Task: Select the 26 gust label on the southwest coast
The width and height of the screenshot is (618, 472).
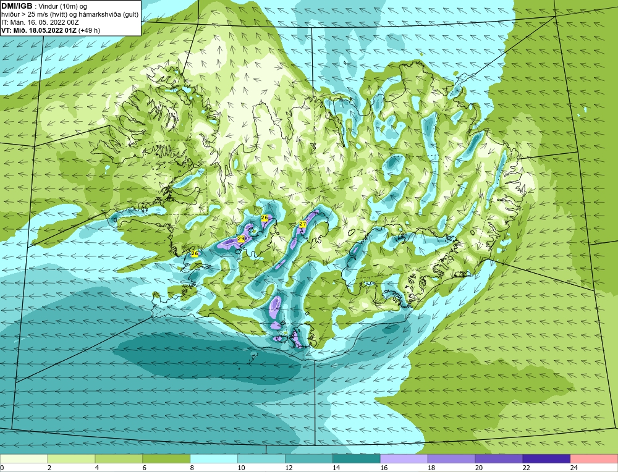Action: coord(195,254)
